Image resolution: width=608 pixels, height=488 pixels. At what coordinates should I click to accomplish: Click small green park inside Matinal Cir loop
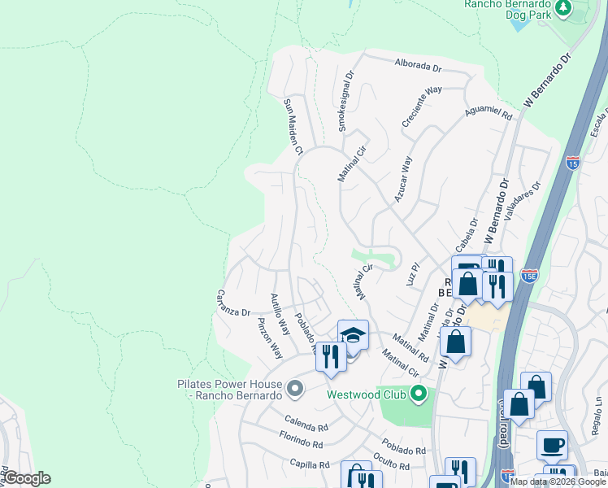pyautogui.click(x=374, y=259)
